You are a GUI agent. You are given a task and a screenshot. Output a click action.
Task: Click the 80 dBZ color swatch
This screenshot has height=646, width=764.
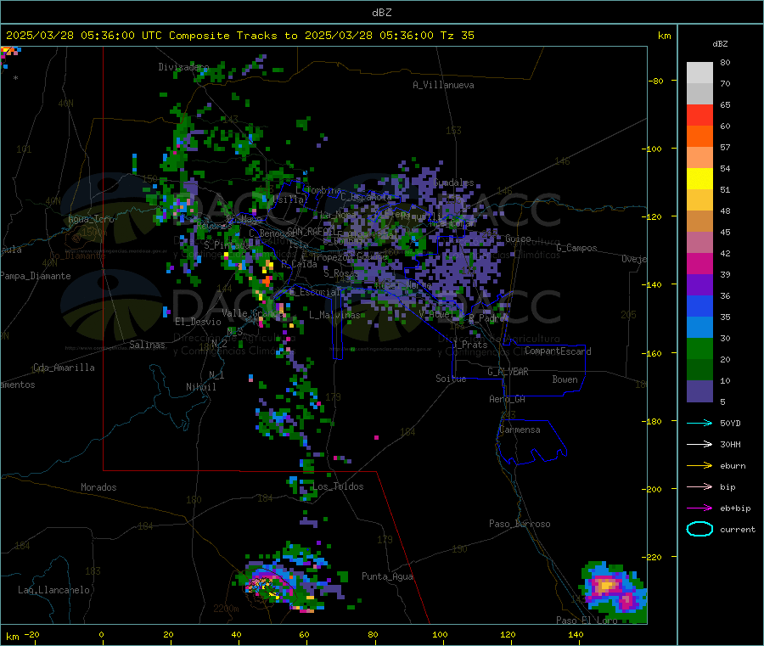699,72
